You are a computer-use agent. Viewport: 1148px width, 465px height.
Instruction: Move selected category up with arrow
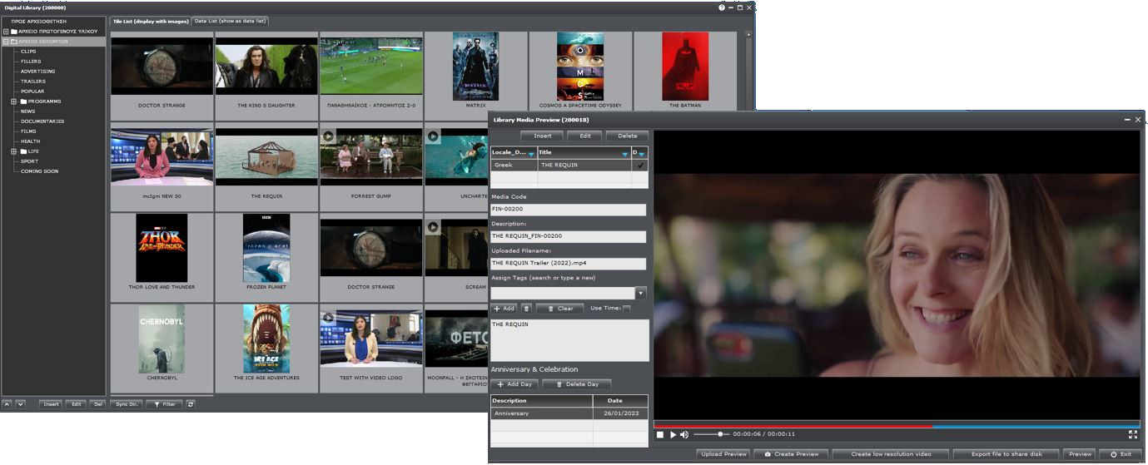(7, 404)
